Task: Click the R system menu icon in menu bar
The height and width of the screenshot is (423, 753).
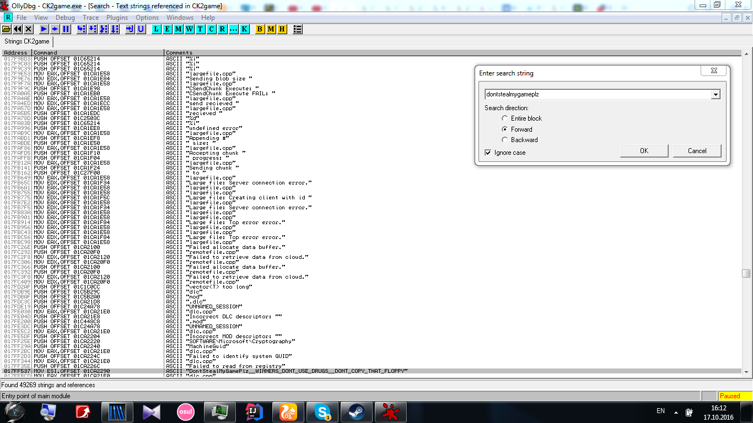Action: click(8, 18)
